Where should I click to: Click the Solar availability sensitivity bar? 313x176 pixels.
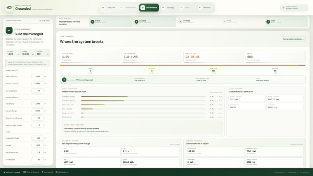[143, 109]
